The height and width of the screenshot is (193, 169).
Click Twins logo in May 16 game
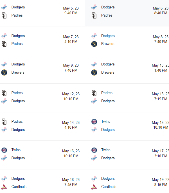coord(4,150)
